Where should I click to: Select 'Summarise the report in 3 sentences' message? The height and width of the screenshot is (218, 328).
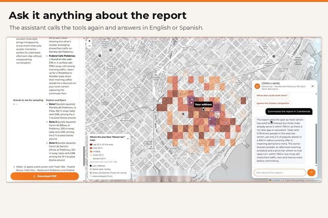point(289,111)
